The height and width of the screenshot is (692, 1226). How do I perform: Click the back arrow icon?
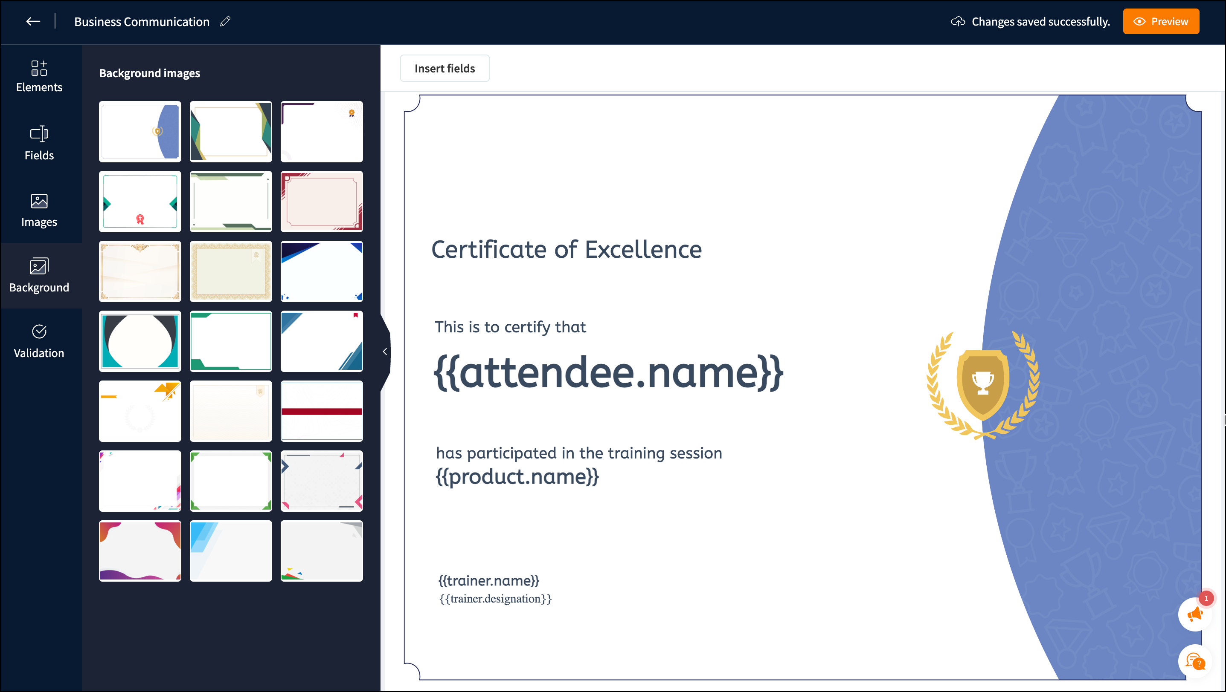(x=33, y=21)
